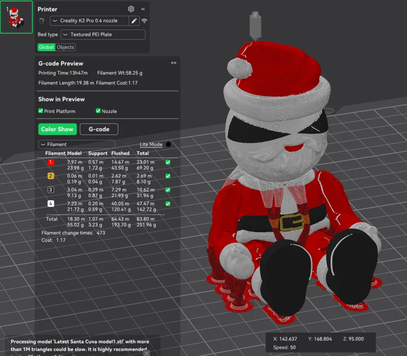Click the yellow filament 2 color swatch
Screen dimensions: 407x356
click(x=51, y=176)
